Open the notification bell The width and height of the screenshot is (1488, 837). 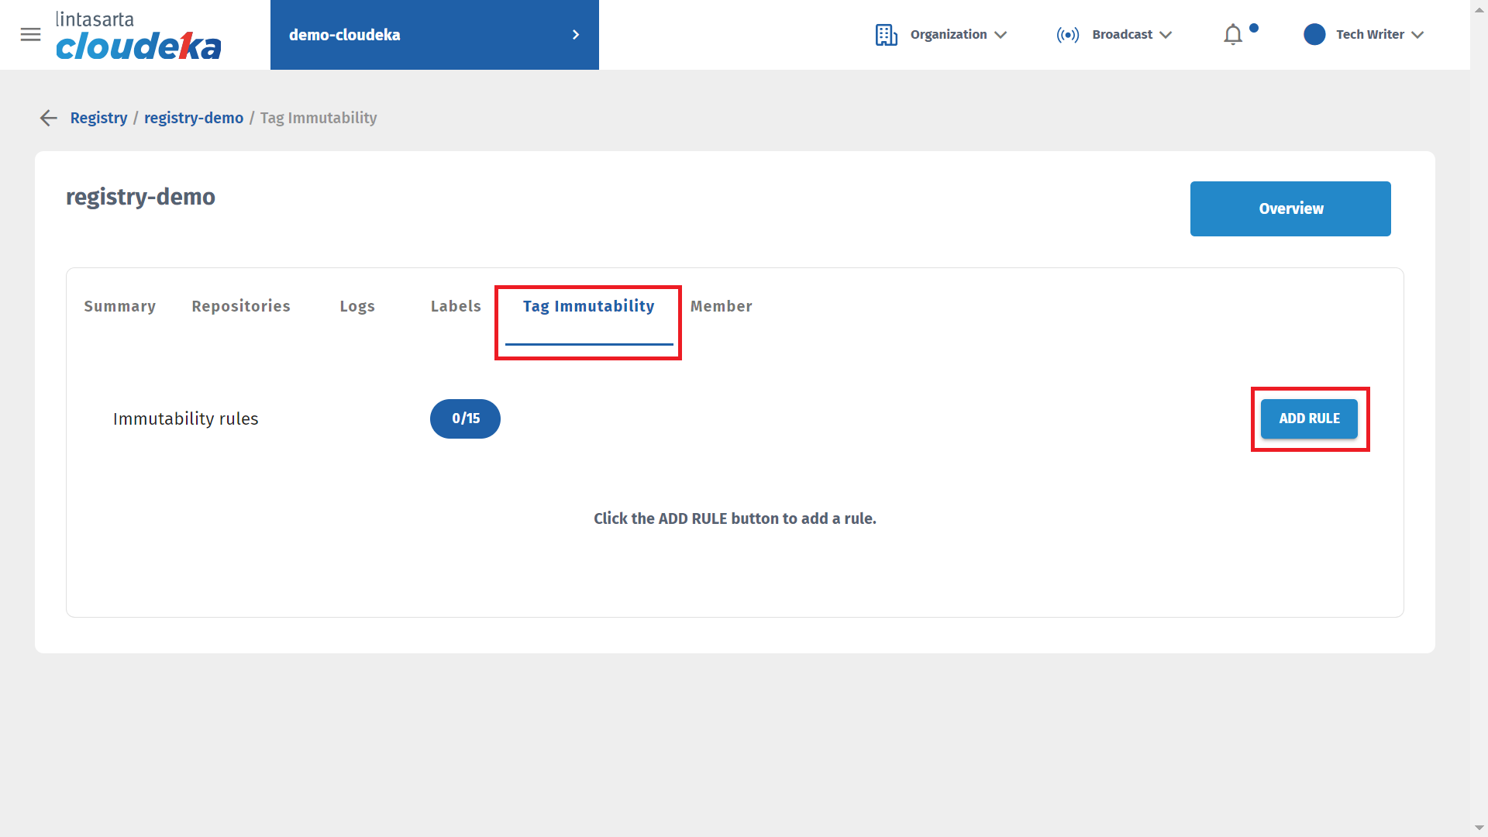[1233, 35]
